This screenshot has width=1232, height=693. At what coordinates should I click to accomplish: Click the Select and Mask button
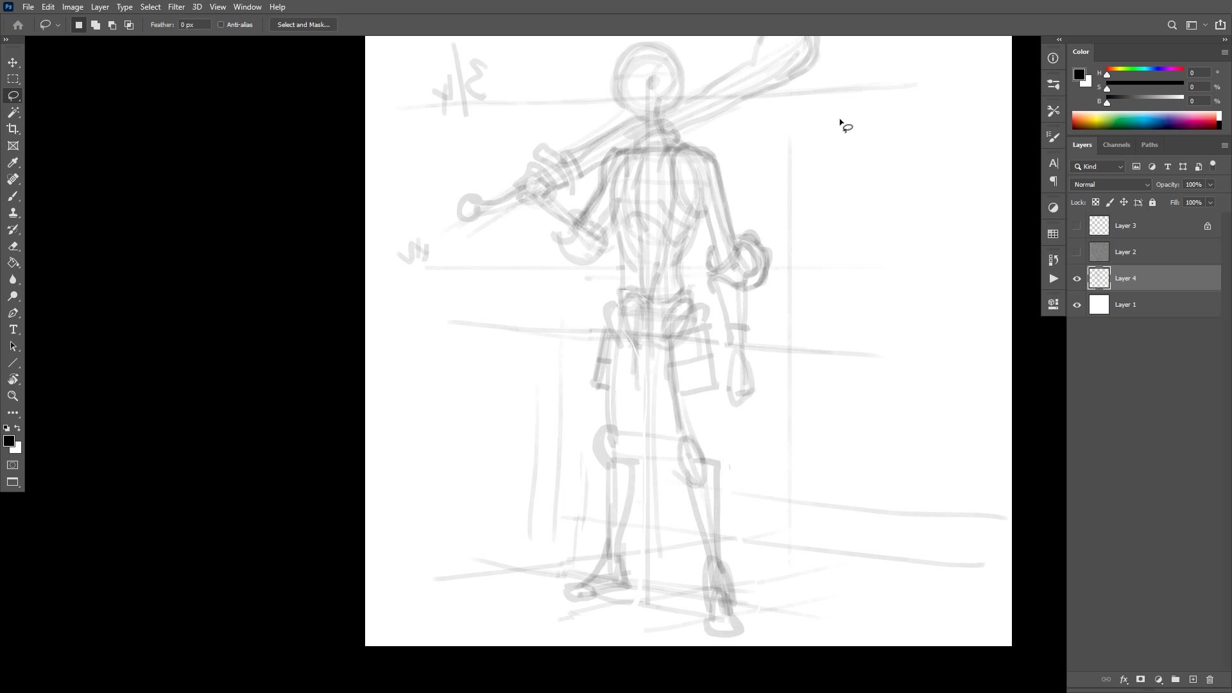[304, 25]
